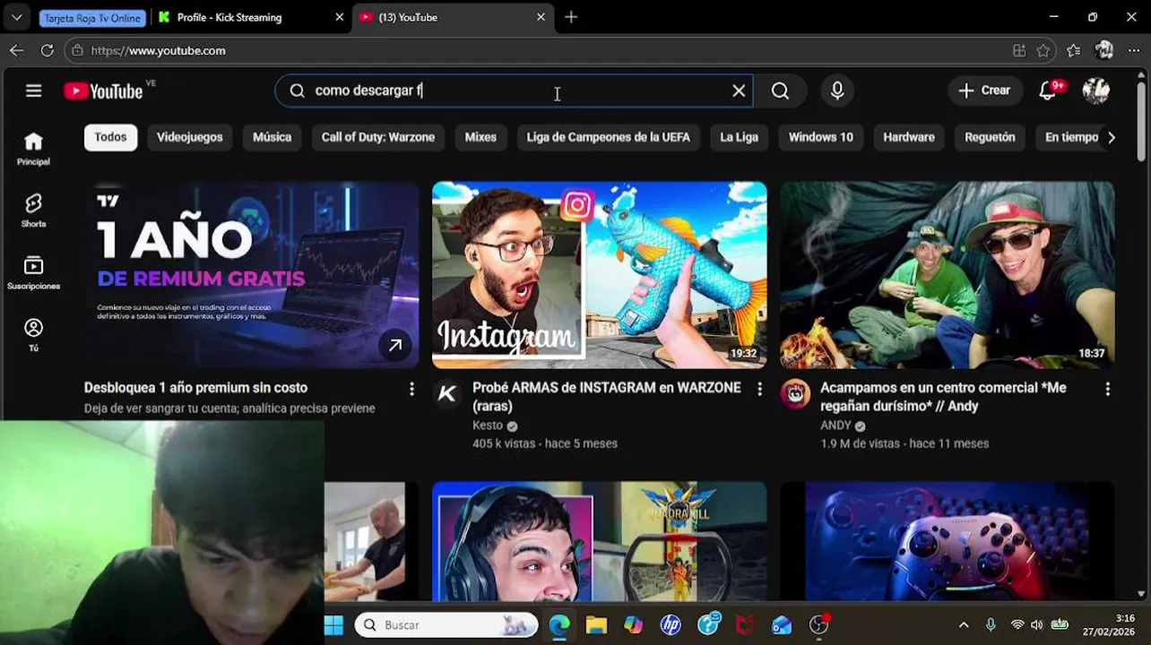This screenshot has height=645, width=1151.
Task: Open YouTube notifications bell
Action: click(x=1048, y=90)
